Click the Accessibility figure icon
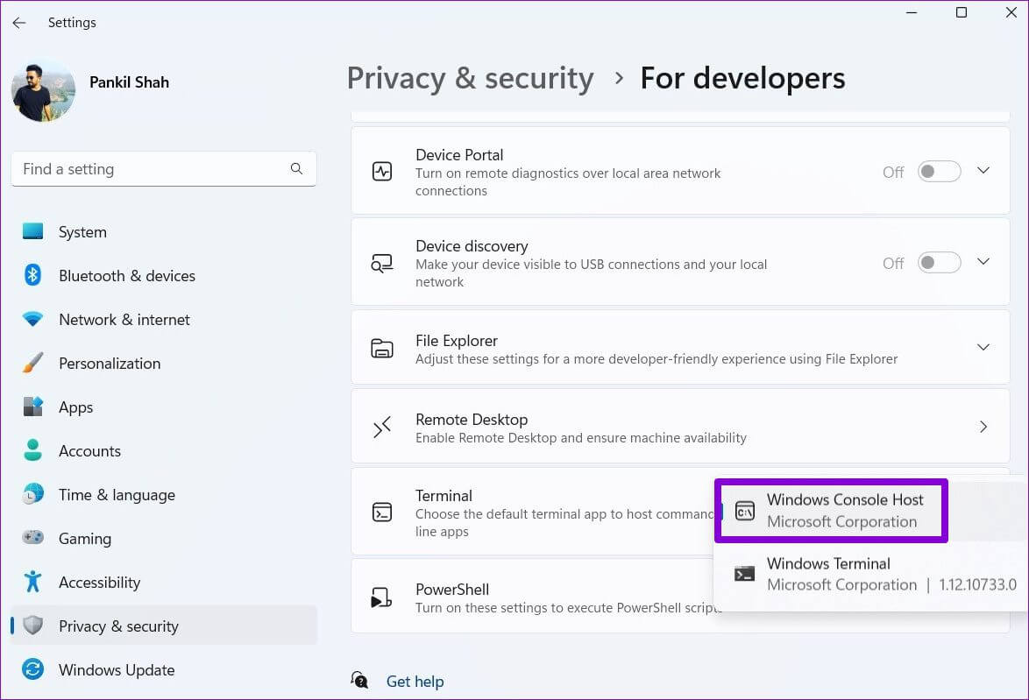 tap(32, 582)
